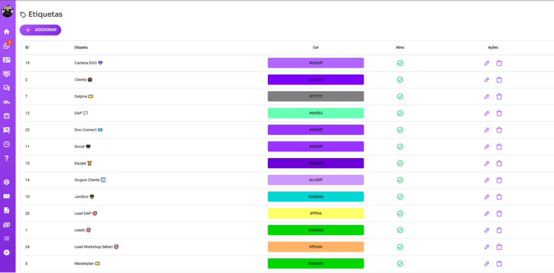The width and height of the screenshot is (554, 273).
Task: Edit the Carteira DOO tag with pencil
Action: pyautogui.click(x=486, y=63)
